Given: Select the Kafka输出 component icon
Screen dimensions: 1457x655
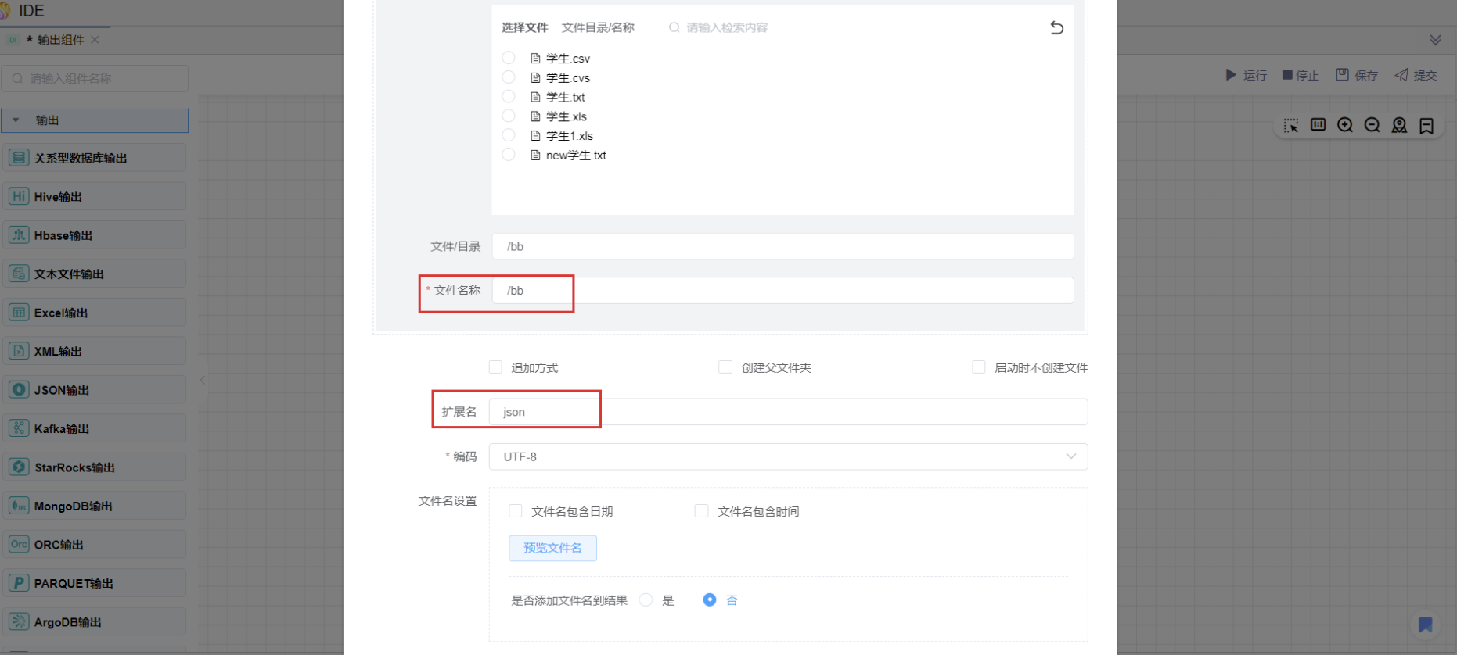Looking at the screenshot, I should [x=19, y=428].
